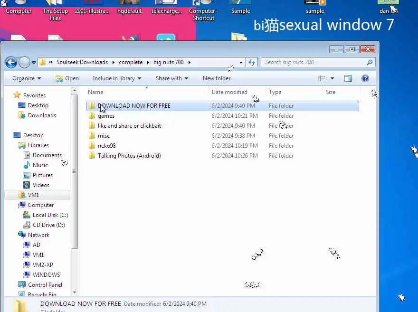Open Desktop under Favorites
Viewport: 418px width, 312px height.
click(x=38, y=105)
